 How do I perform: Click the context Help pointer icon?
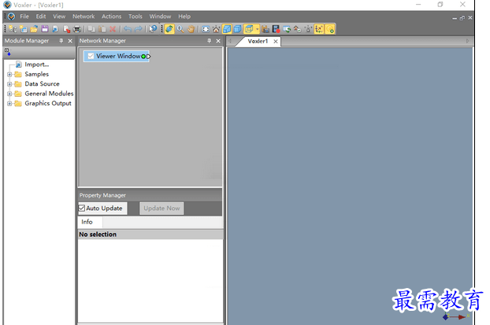click(x=153, y=29)
